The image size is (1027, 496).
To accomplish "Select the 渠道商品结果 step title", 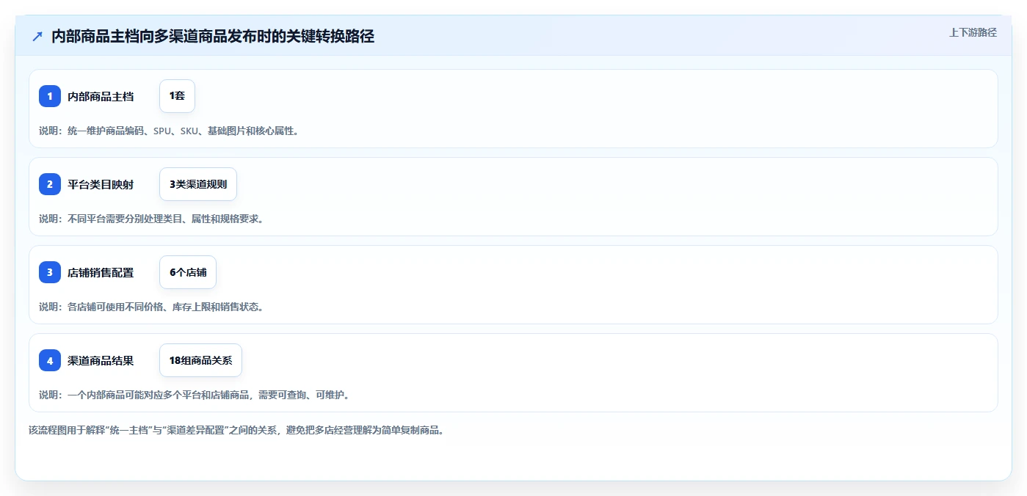I will 101,360.
